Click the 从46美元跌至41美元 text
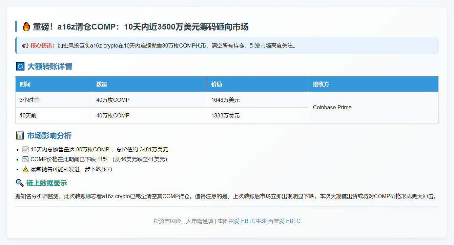The width and height of the screenshot is (454, 245). [140, 159]
